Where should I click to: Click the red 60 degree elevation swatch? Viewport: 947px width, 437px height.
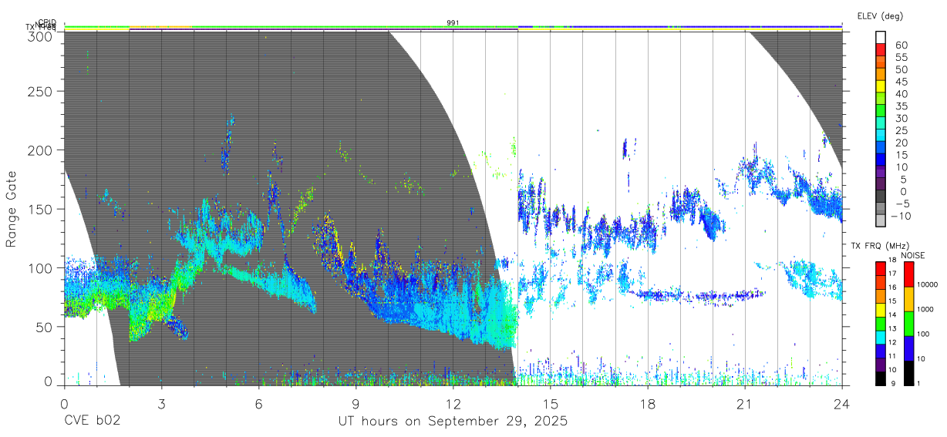click(x=881, y=51)
